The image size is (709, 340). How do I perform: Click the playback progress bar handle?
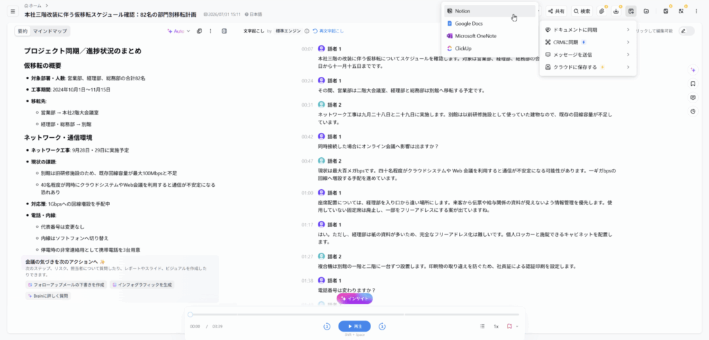tap(190, 314)
